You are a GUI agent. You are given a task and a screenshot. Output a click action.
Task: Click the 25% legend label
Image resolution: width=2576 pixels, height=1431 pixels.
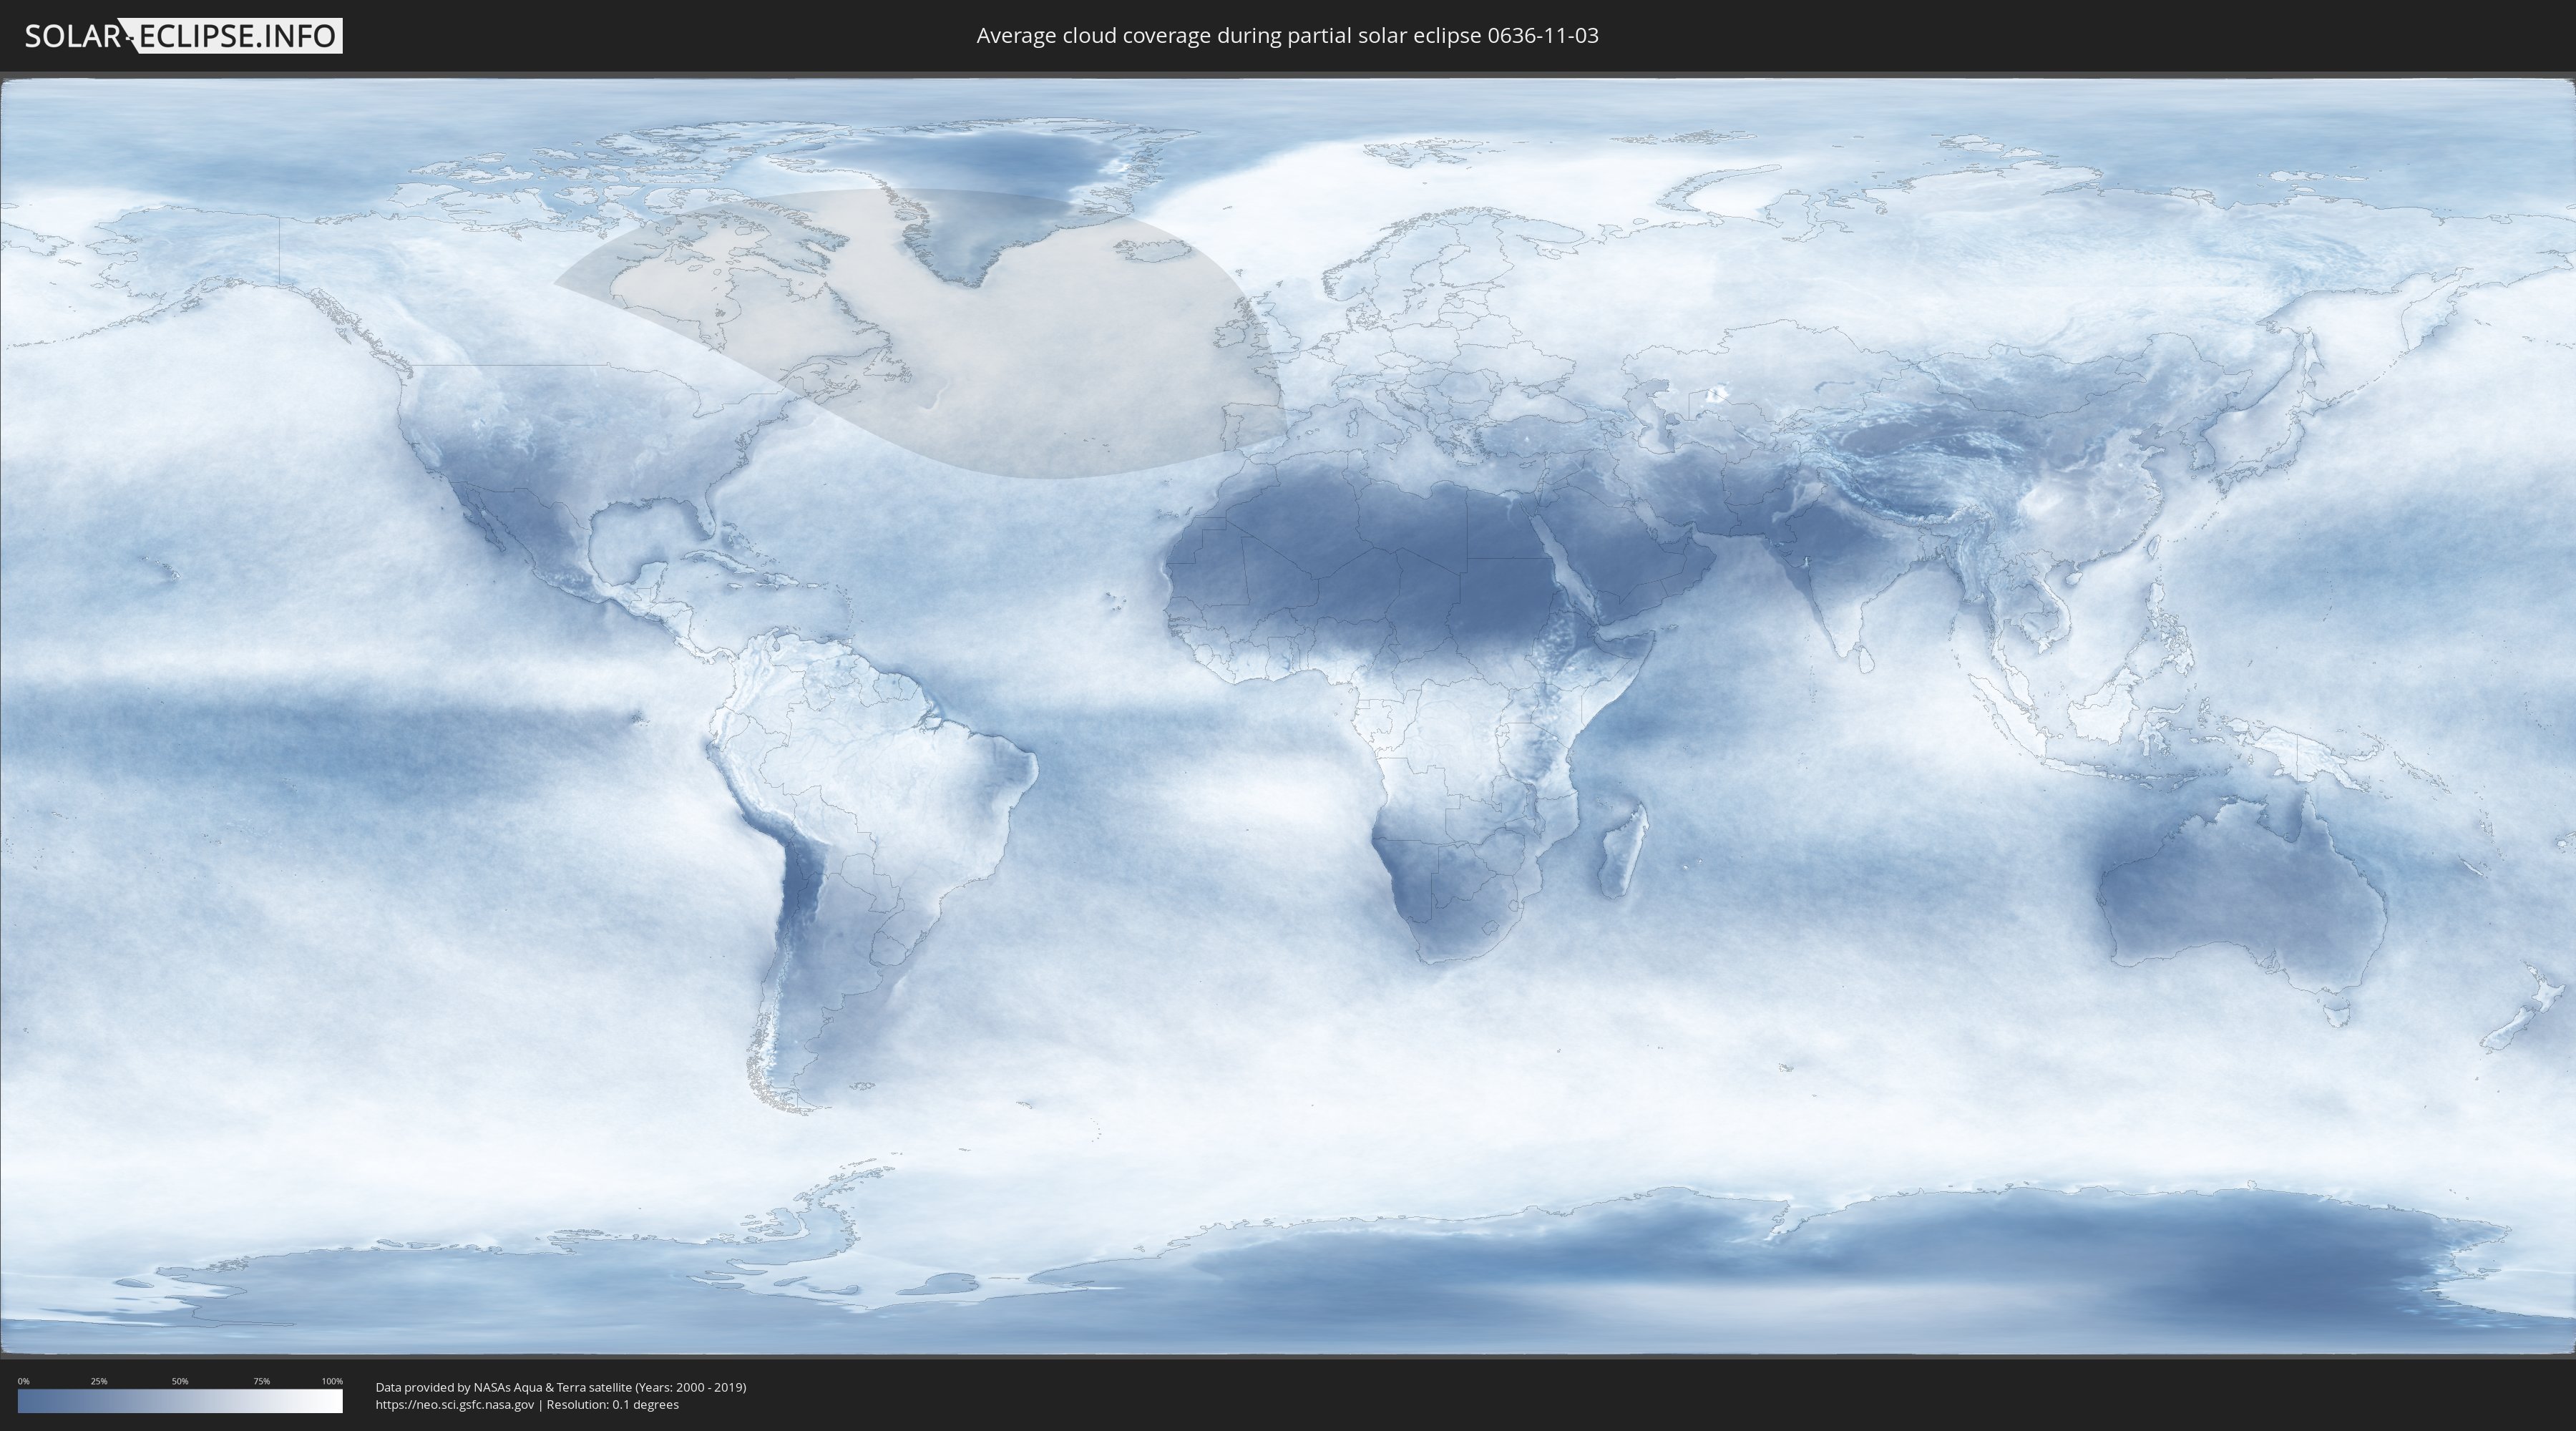(x=99, y=1381)
